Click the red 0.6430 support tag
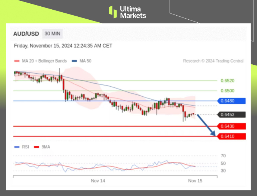This screenshot has width=257, height=196. [231, 126]
